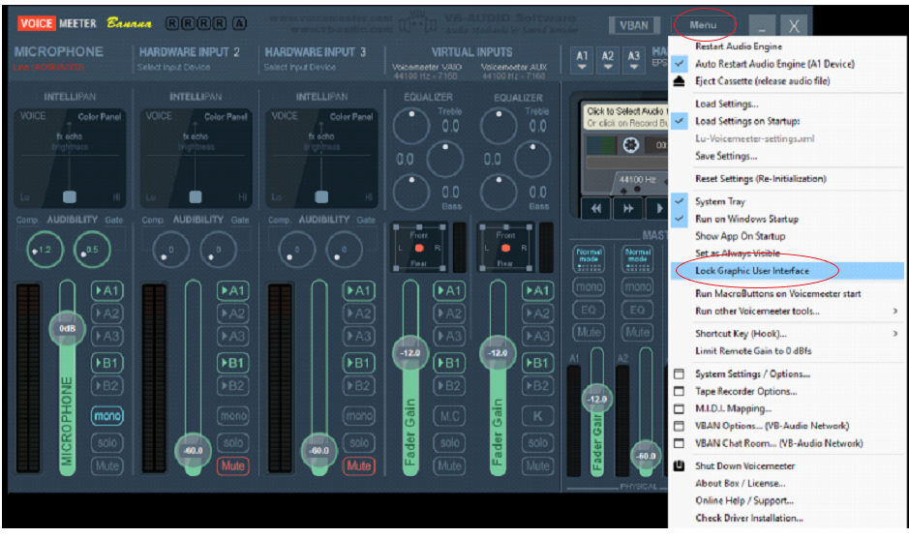The image size is (909, 538).
Task: Mute the A1 master bus
Action: [x=589, y=332]
